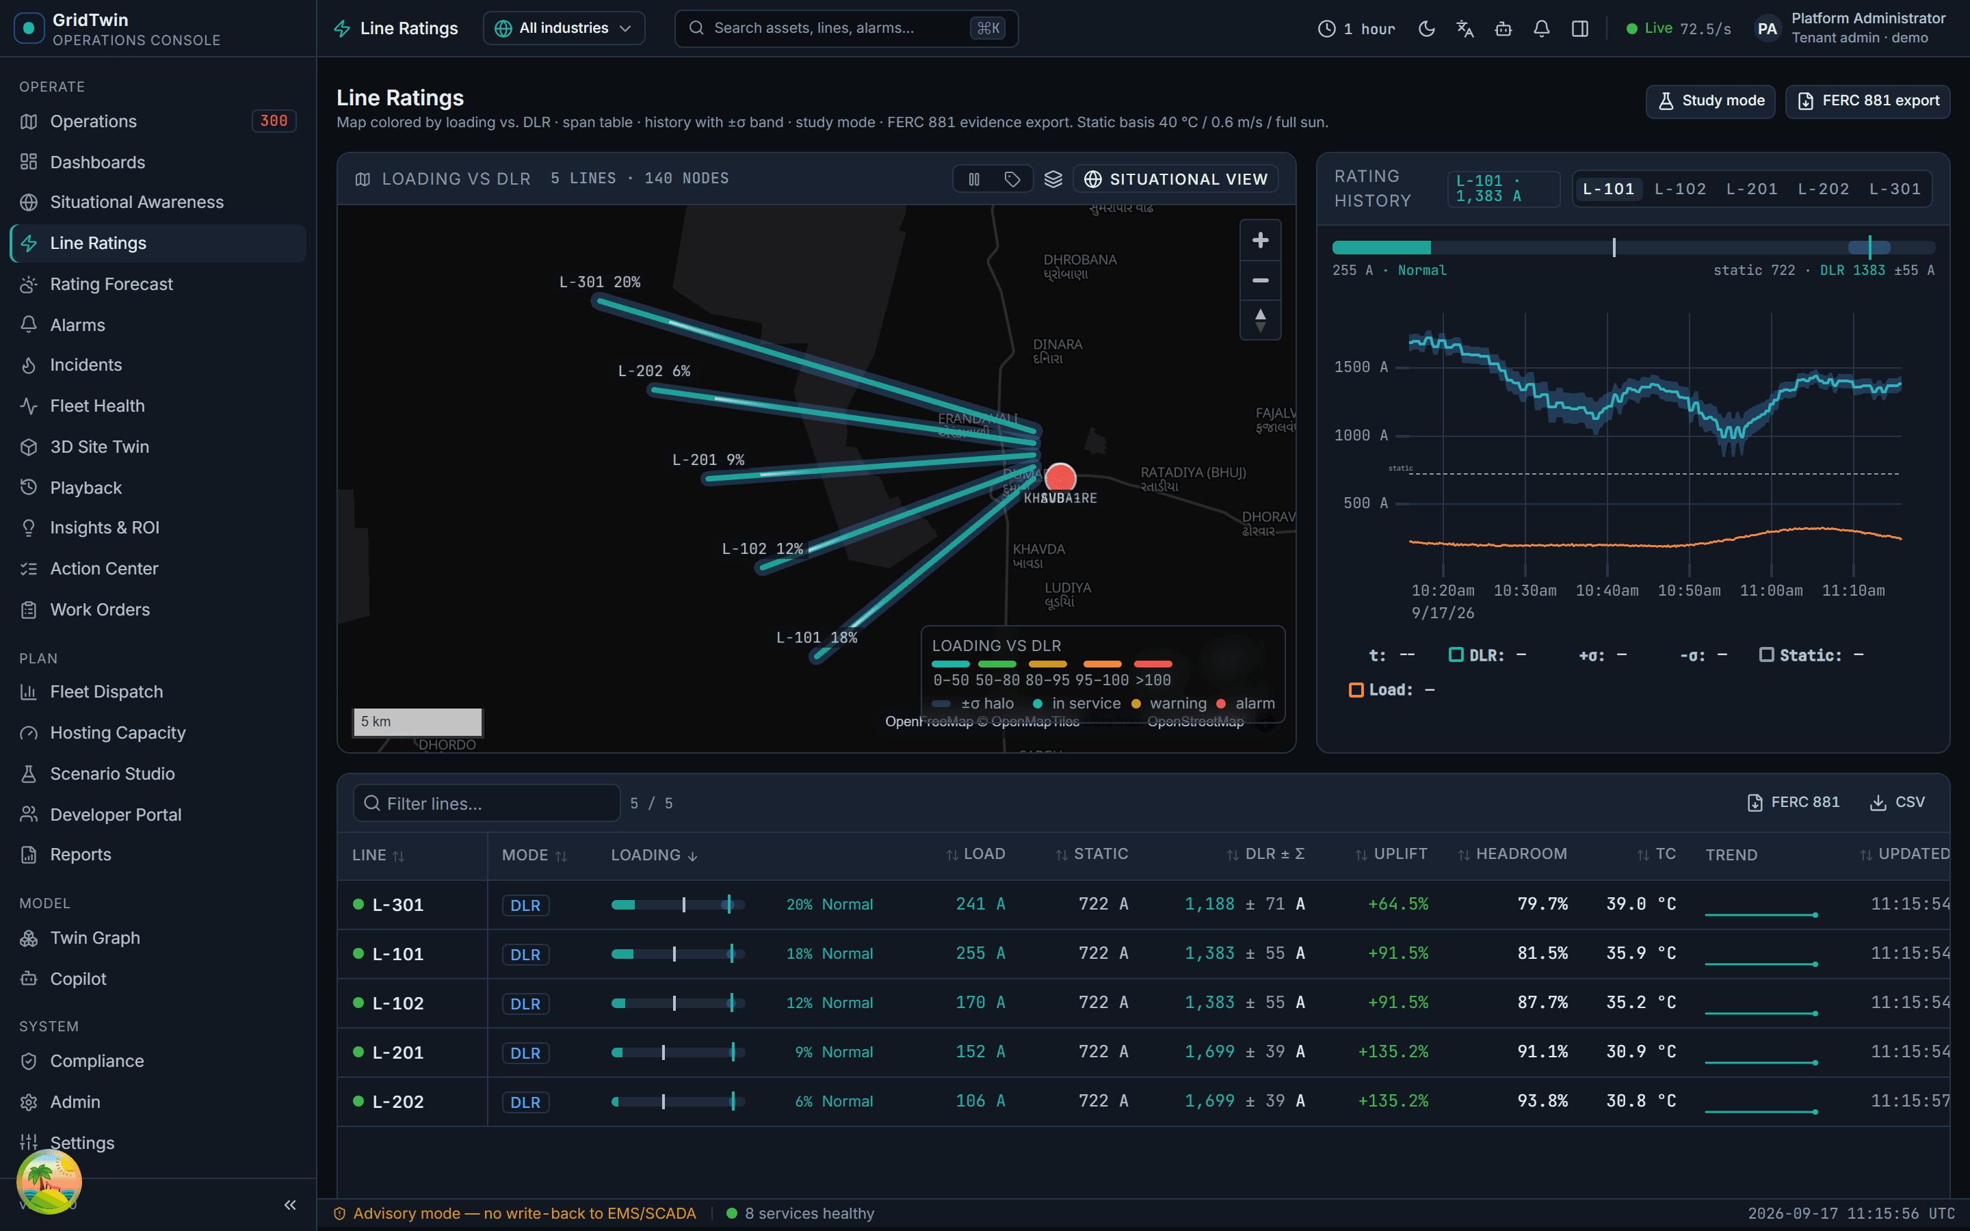
Task: Zoom in on the map
Action: (x=1260, y=240)
